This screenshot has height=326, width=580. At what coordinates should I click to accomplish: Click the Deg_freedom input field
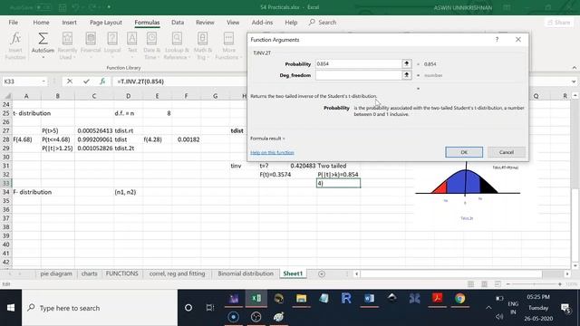pyautogui.click(x=359, y=75)
